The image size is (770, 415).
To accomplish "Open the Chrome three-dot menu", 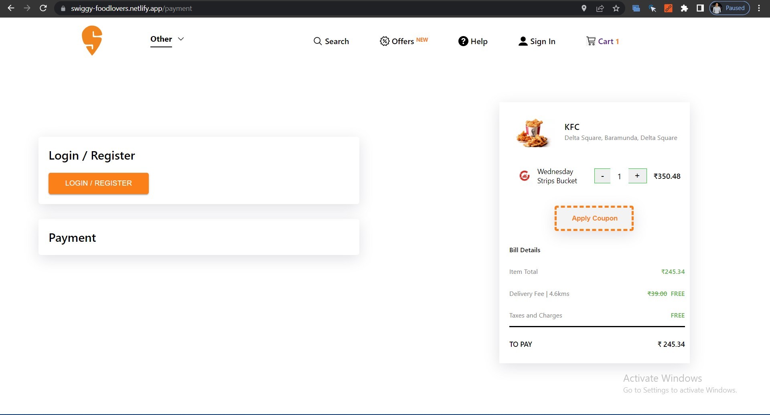I will pos(759,8).
